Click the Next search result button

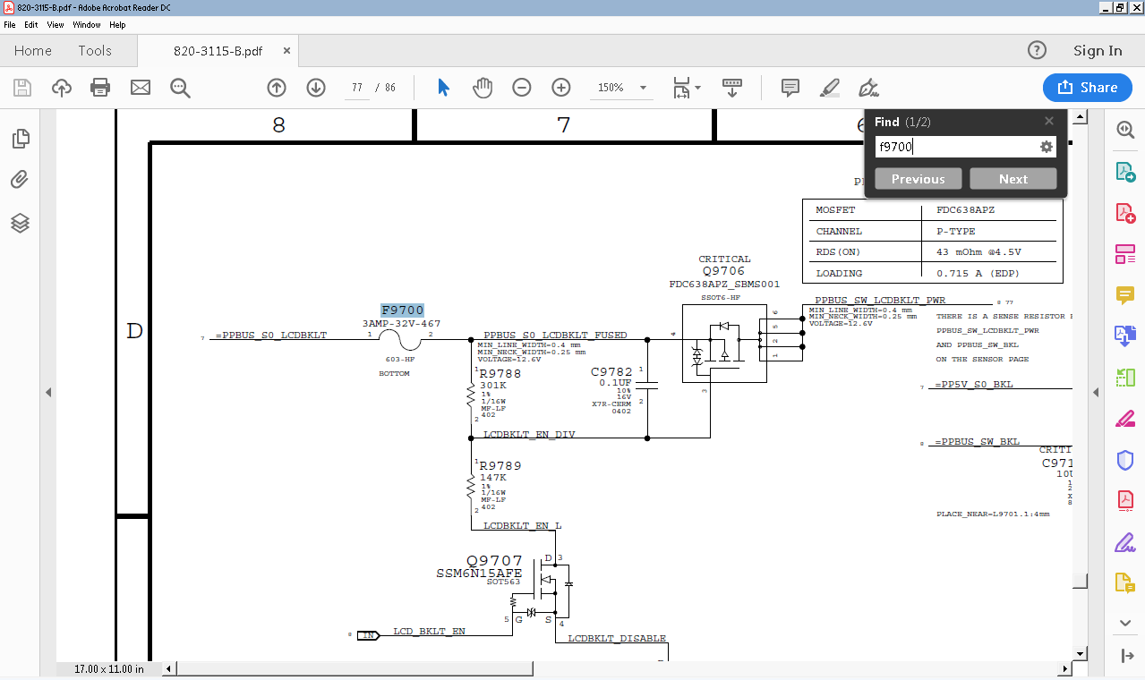(1013, 179)
